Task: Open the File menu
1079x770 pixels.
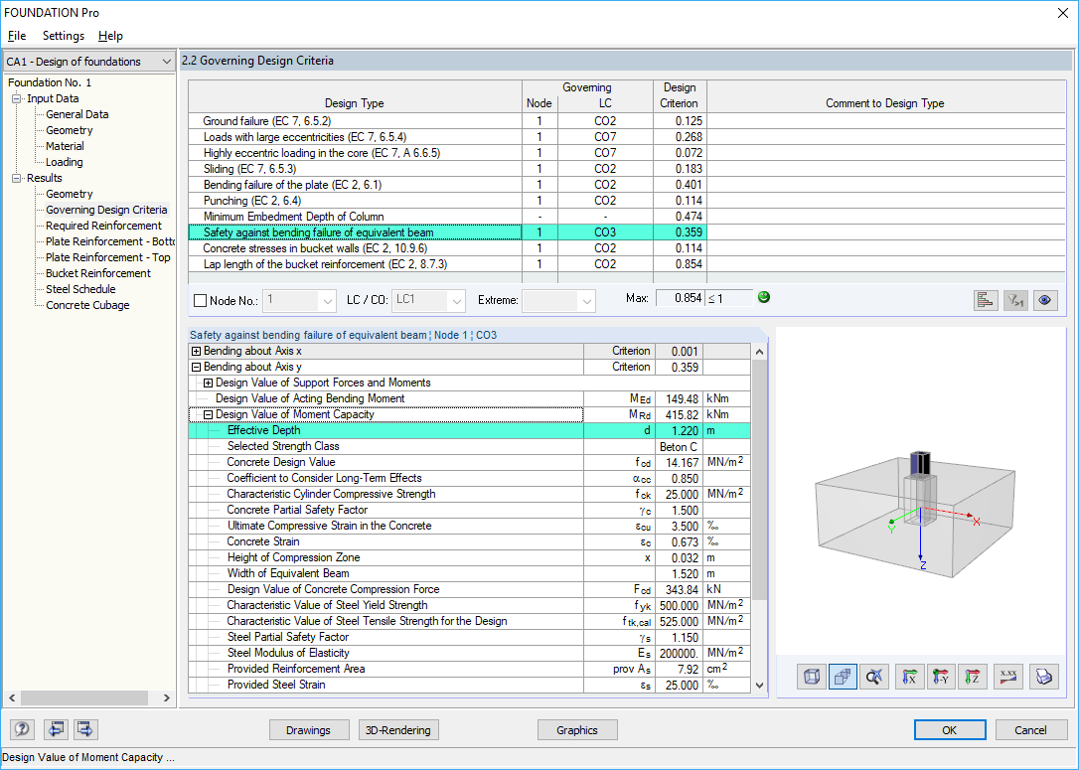Action: click(x=17, y=36)
